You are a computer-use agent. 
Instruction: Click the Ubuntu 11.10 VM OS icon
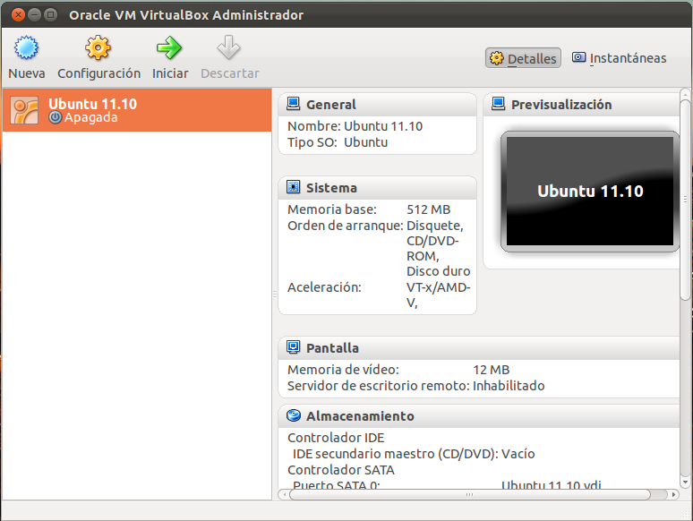tap(24, 110)
